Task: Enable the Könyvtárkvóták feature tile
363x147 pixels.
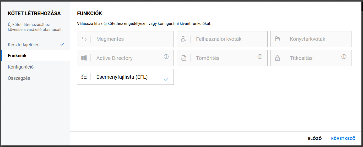Action: [311, 39]
